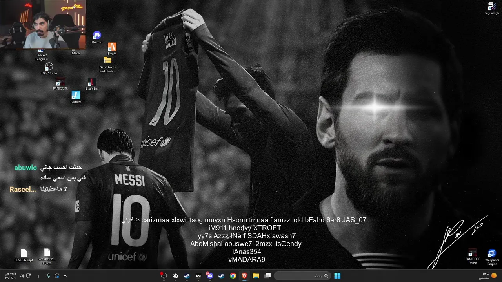
Task: Launch the Liar's Bar desktop shortcut
Action: click(92, 84)
